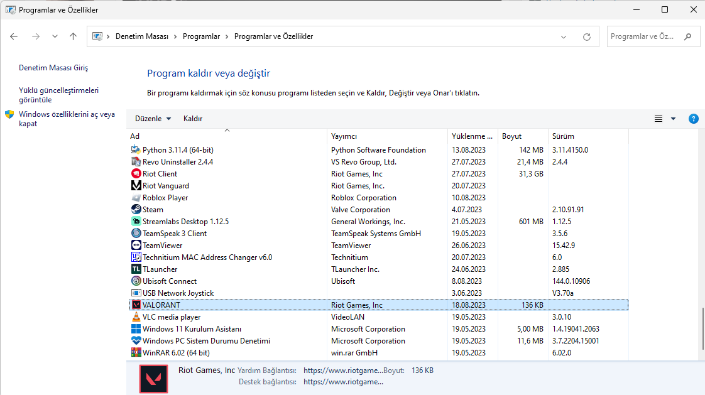Click the V3.70a version cell
705x395 pixels.
coord(563,293)
